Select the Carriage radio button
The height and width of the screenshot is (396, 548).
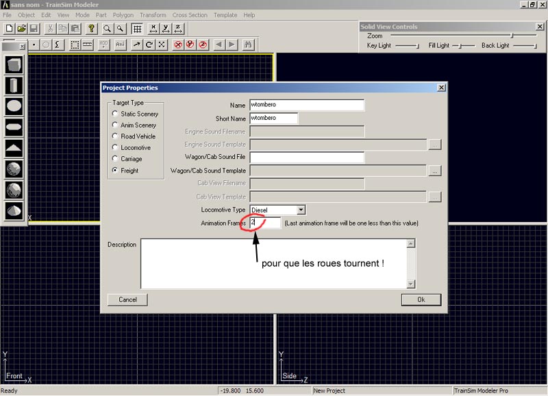click(x=115, y=159)
